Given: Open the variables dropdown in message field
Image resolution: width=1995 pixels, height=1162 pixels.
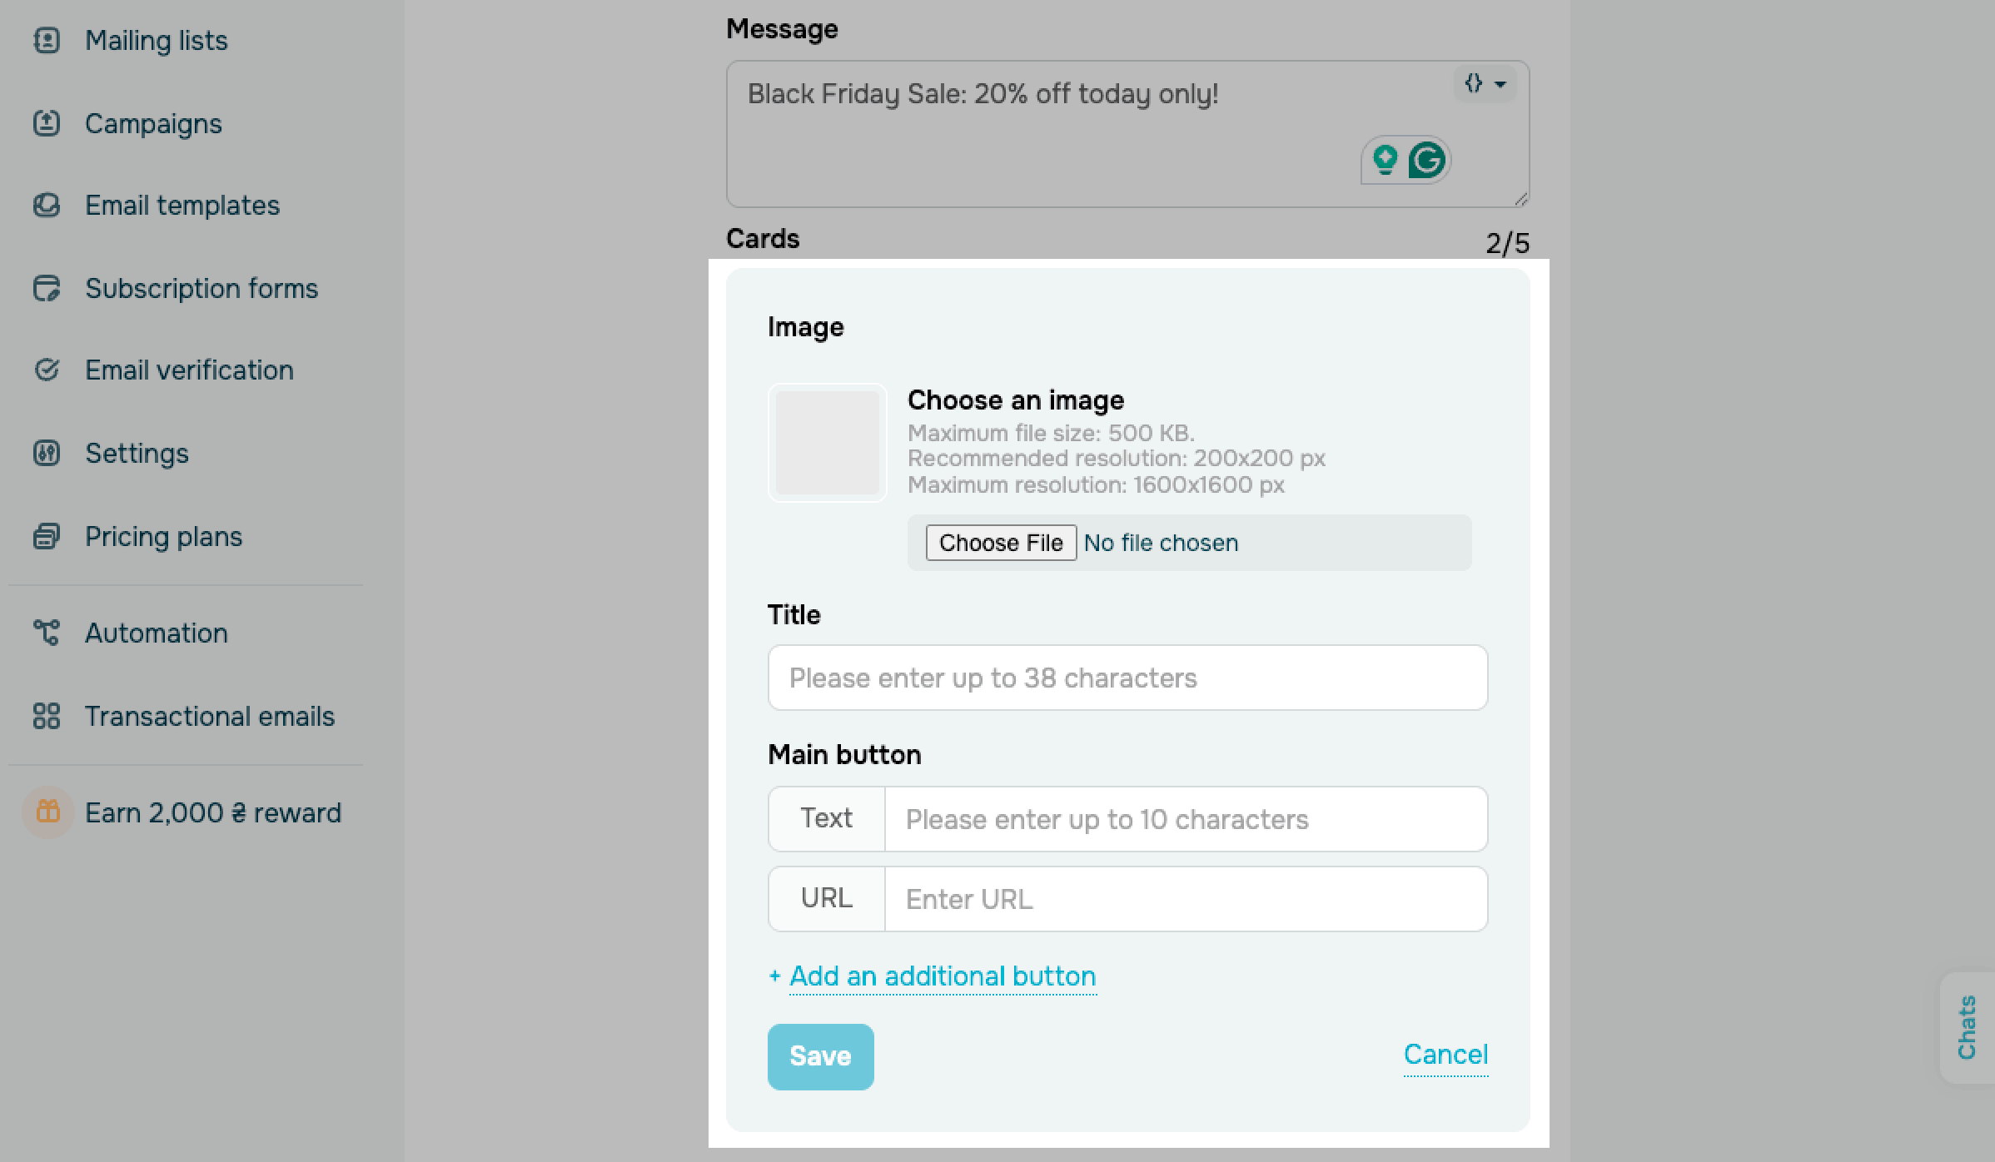Looking at the screenshot, I should [1485, 84].
